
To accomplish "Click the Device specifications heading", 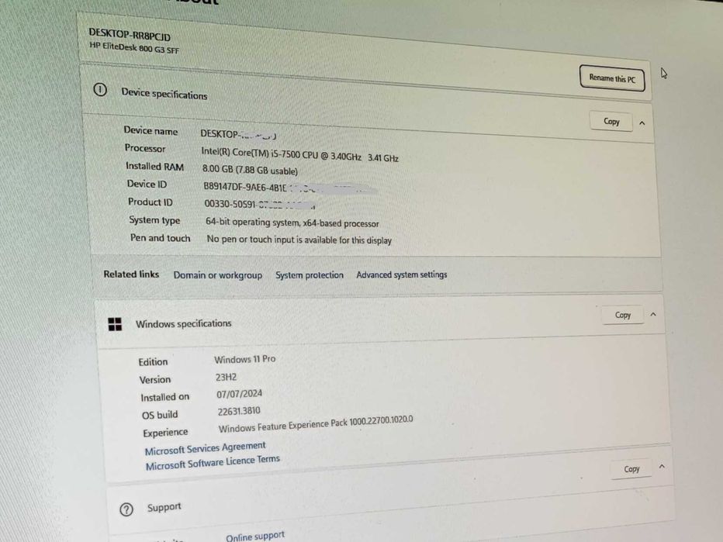I will click(x=164, y=94).
